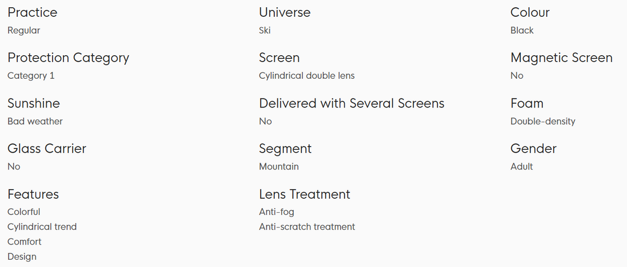Select the Comfort feature text
627x267 pixels.
(x=25, y=241)
